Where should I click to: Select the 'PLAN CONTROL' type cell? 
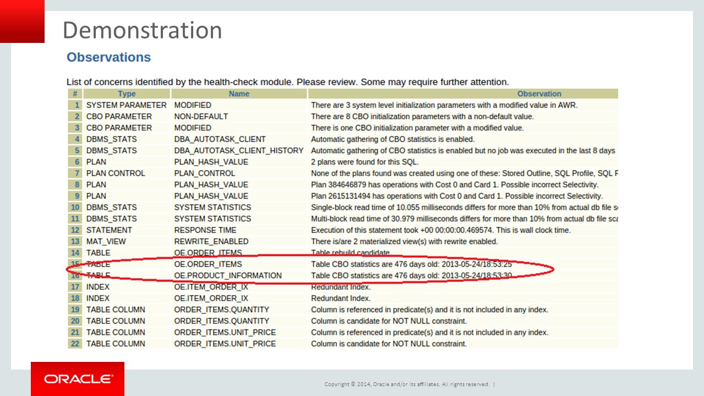click(127, 173)
